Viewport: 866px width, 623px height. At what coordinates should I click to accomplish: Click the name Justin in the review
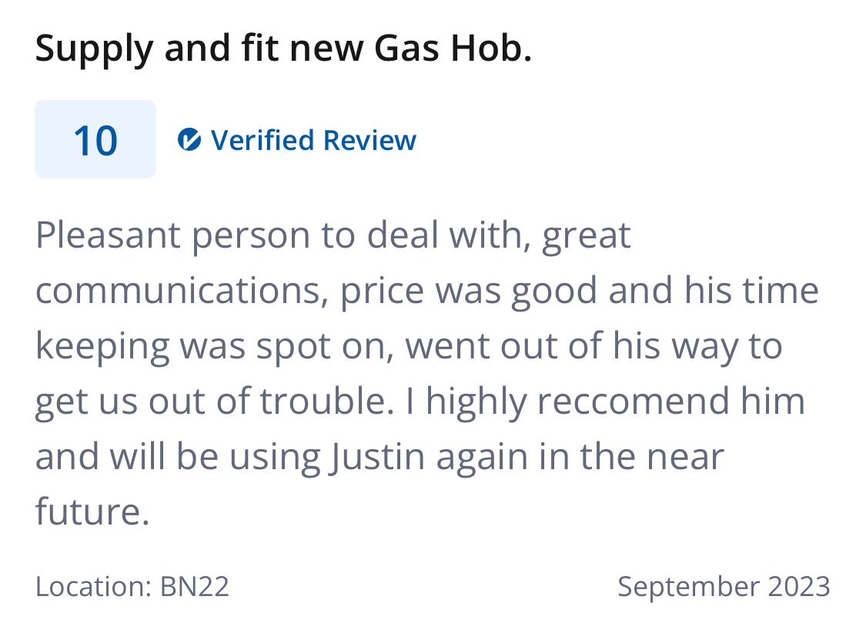point(377,457)
